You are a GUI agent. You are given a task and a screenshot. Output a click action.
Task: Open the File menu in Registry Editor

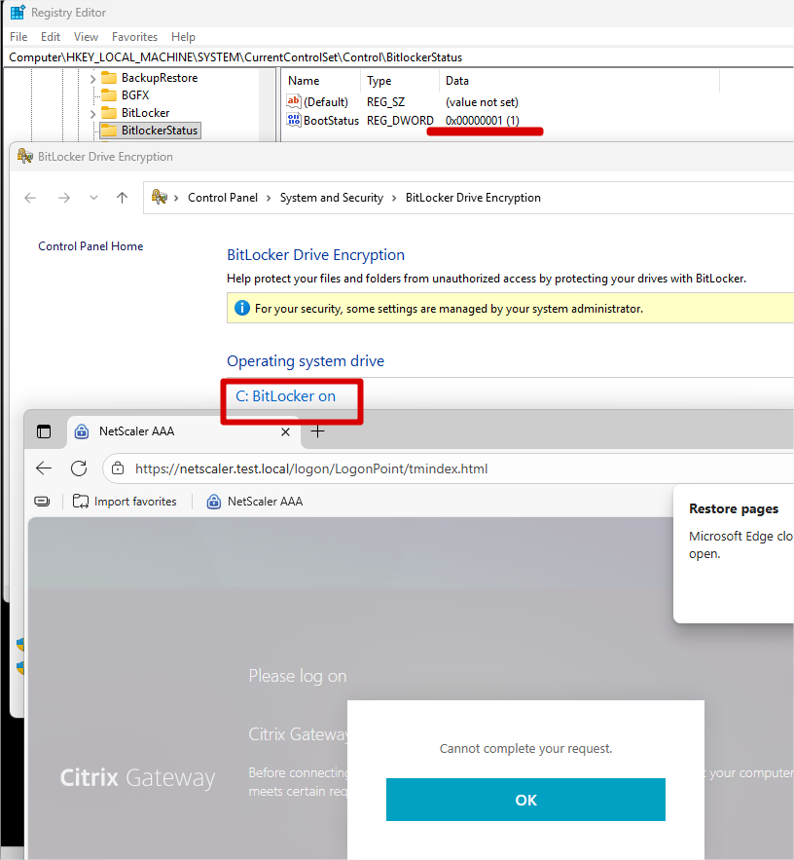[x=18, y=37]
